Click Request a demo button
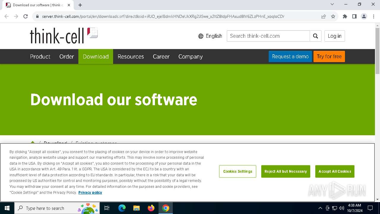Image resolution: width=380 pixels, height=214 pixels. pos(290,56)
